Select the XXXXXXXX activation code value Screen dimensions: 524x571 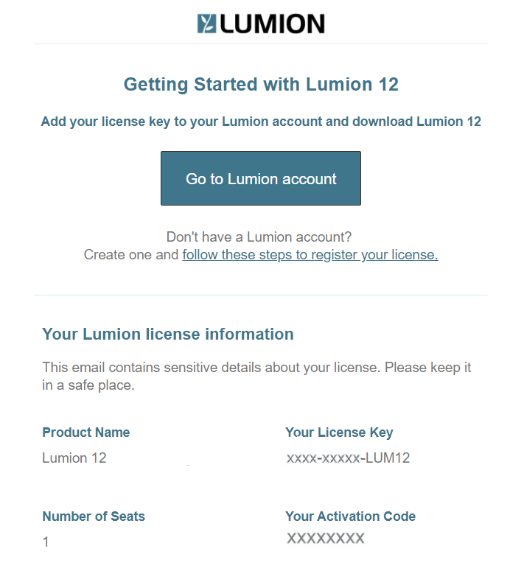click(325, 539)
